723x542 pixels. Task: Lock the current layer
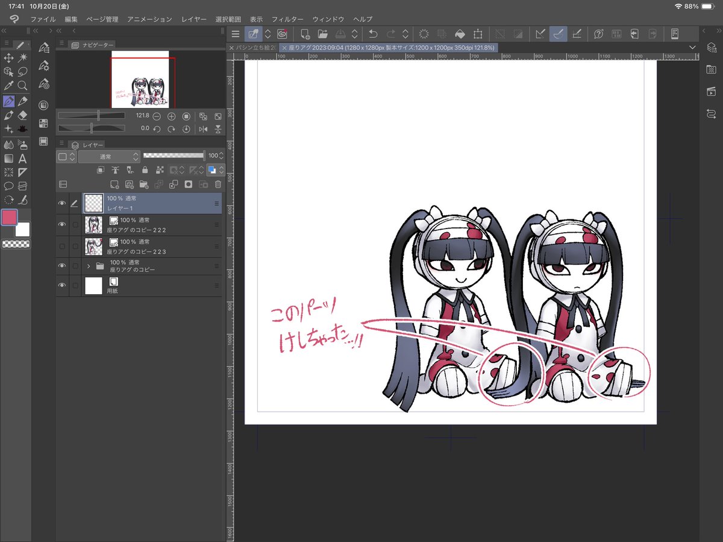click(145, 171)
